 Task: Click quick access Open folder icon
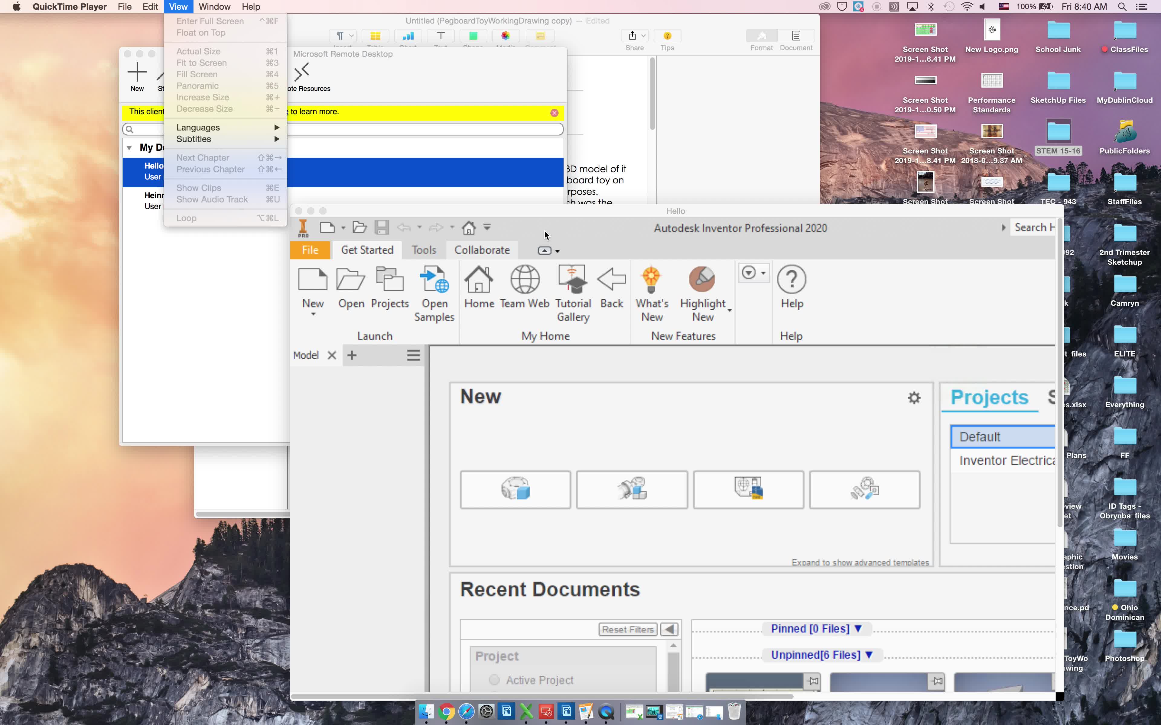point(359,227)
